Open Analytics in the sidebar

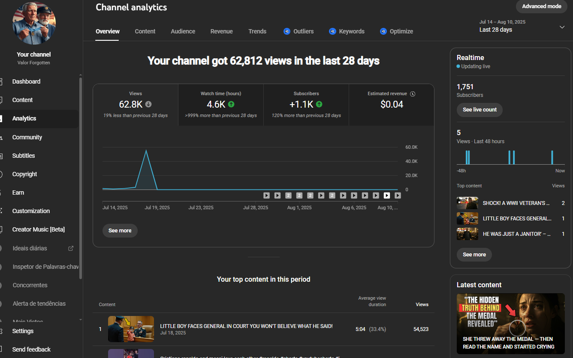39,118
